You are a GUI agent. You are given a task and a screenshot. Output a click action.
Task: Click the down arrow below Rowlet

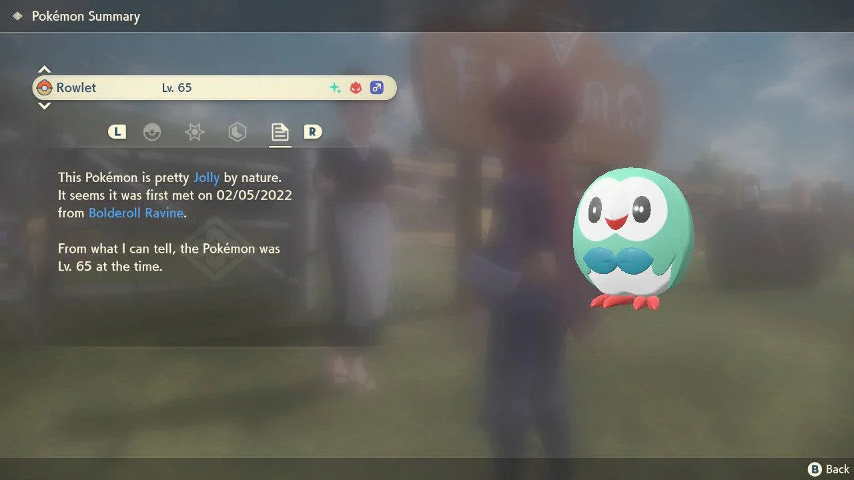click(44, 105)
